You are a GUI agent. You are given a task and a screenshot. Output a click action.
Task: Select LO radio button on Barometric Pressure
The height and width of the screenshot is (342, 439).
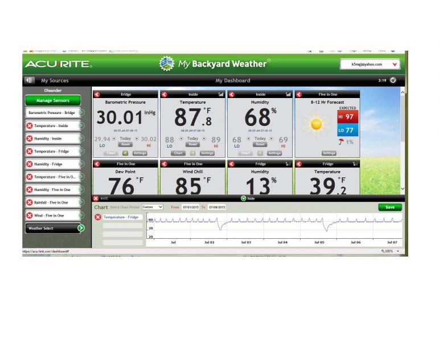pos(115,139)
